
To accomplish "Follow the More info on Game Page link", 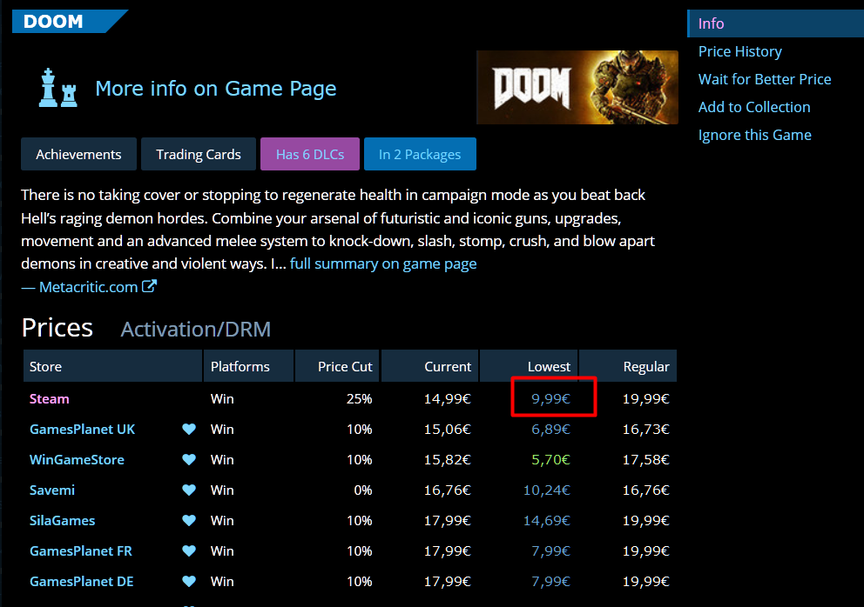I will 215,89.
